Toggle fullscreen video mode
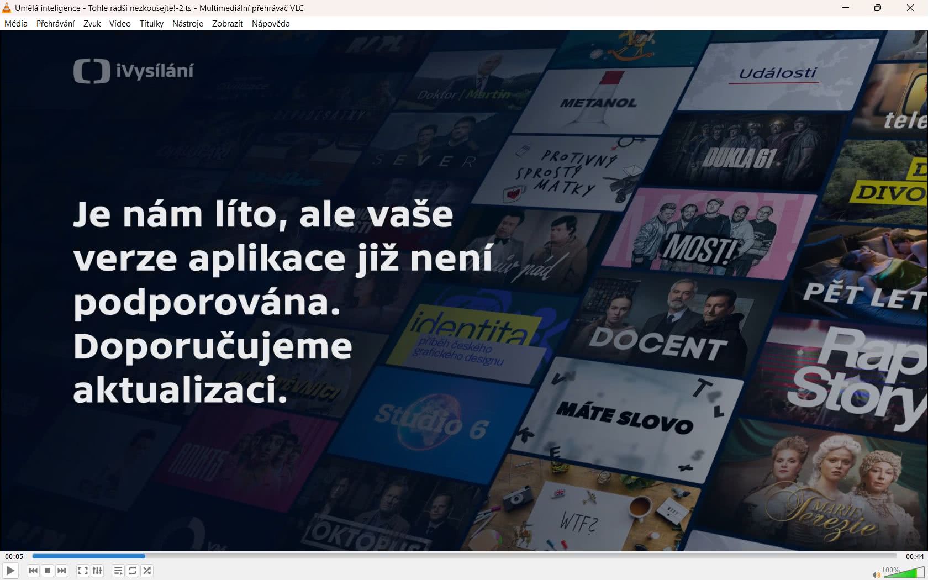Image resolution: width=928 pixels, height=580 pixels. (83, 571)
